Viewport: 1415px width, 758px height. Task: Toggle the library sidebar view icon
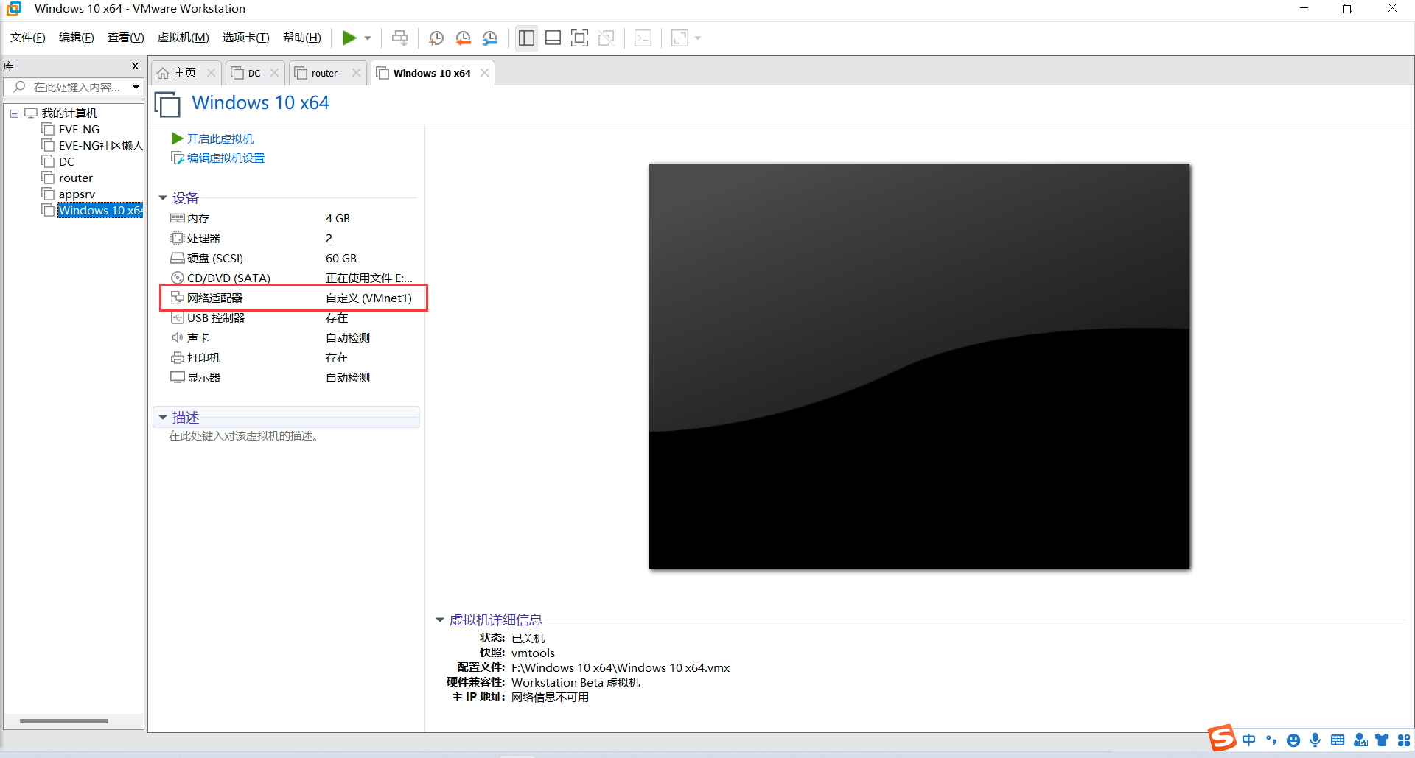pos(526,38)
